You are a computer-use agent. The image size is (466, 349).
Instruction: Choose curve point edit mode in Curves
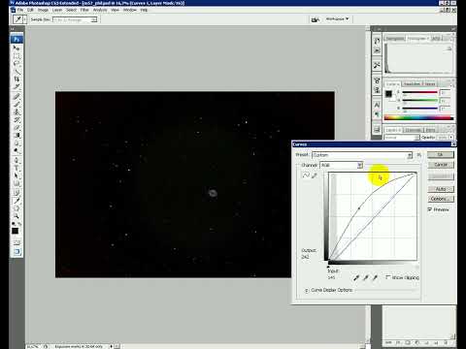click(x=306, y=175)
